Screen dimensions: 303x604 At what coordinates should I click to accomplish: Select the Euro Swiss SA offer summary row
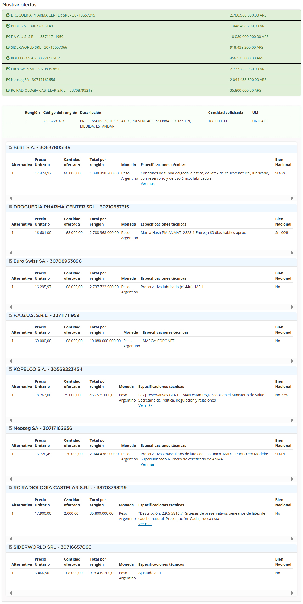[151, 69]
